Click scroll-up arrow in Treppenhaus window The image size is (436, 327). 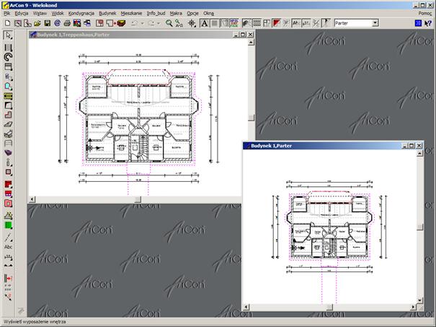click(251, 42)
